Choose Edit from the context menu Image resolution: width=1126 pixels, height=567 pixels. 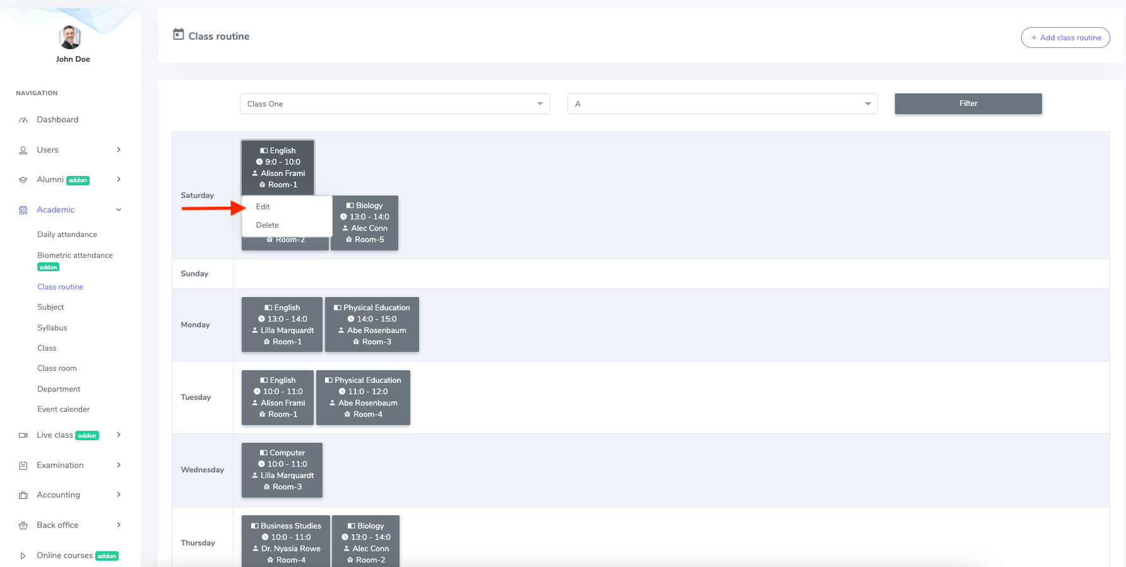click(x=263, y=207)
